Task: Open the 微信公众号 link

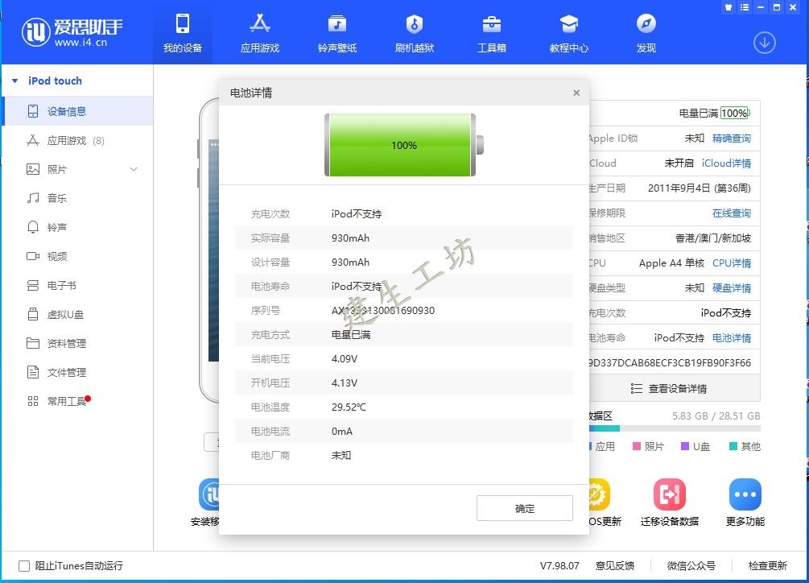Action: pos(691,566)
